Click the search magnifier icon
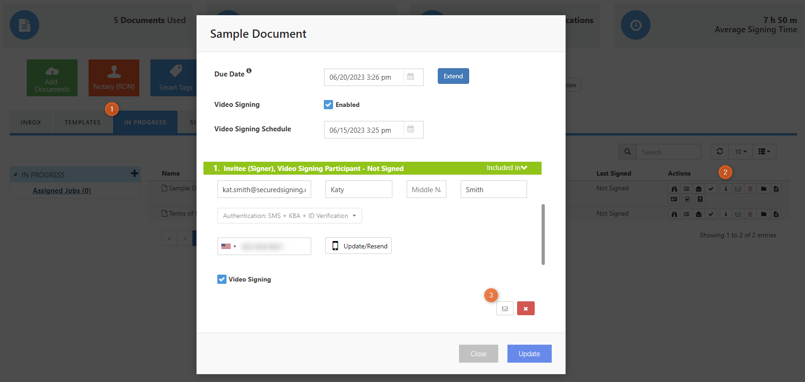This screenshot has height=382, width=805. tap(627, 152)
